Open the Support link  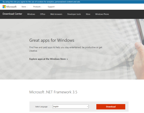(51, 7)
